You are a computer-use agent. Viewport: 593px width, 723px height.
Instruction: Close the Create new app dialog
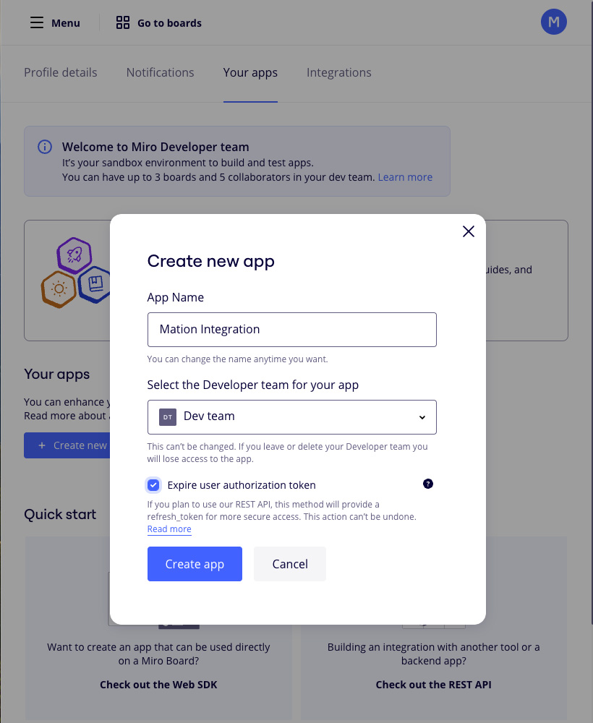point(469,231)
